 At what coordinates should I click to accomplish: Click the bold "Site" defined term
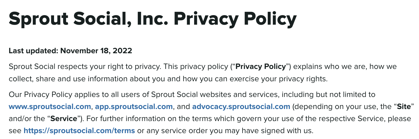pos(404,107)
